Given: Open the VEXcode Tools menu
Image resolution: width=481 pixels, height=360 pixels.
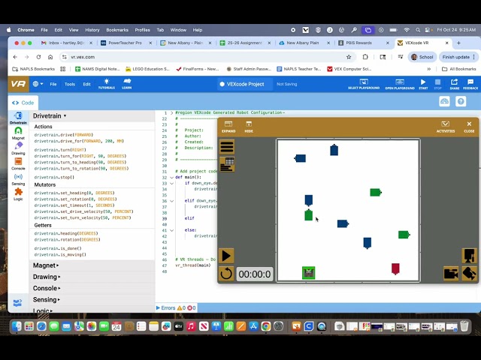Looking at the screenshot, I should [70, 84].
